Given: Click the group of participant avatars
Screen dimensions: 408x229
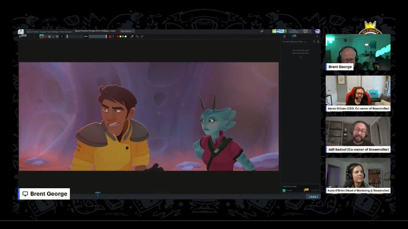Looking at the screenshot, I should pyautogui.click(x=280, y=31).
